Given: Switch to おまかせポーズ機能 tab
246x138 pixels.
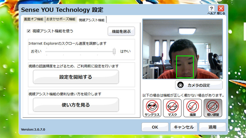Looking at the screenshot, I should tap(61, 19).
